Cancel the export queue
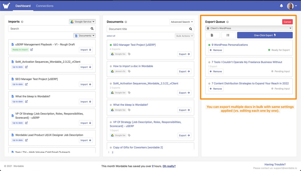Screen dimensions: 301x171 [x=287, y=22]
